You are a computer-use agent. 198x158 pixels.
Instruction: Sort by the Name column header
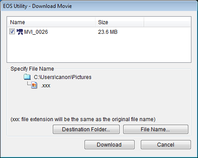click(51, 22)
